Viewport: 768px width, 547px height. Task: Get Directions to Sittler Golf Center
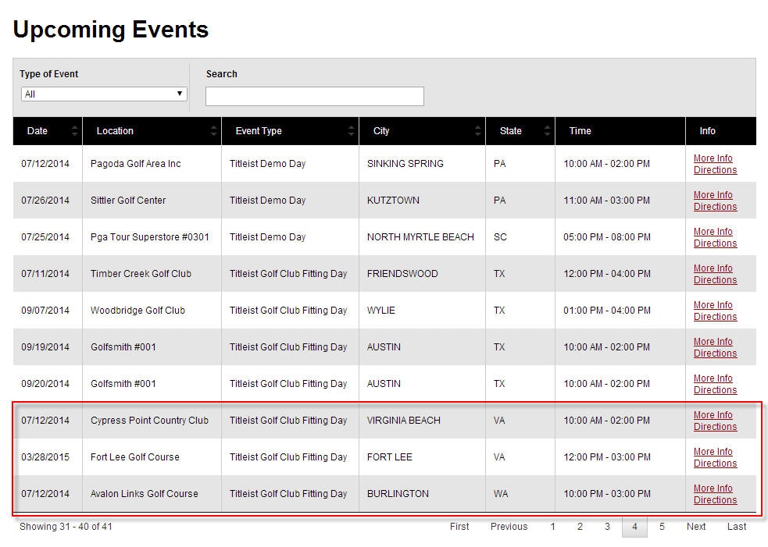[x=715, y=207]
